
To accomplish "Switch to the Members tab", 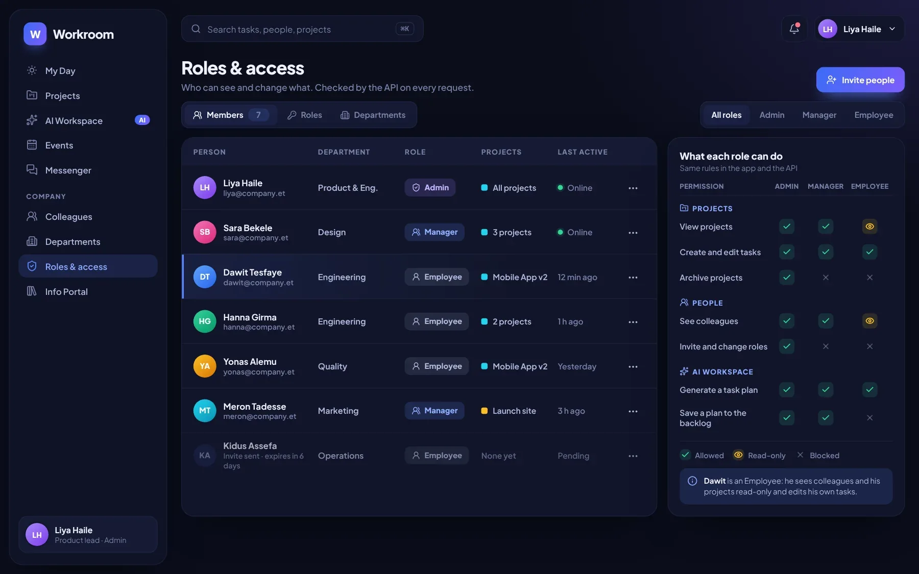I will [x=231, y=115].
